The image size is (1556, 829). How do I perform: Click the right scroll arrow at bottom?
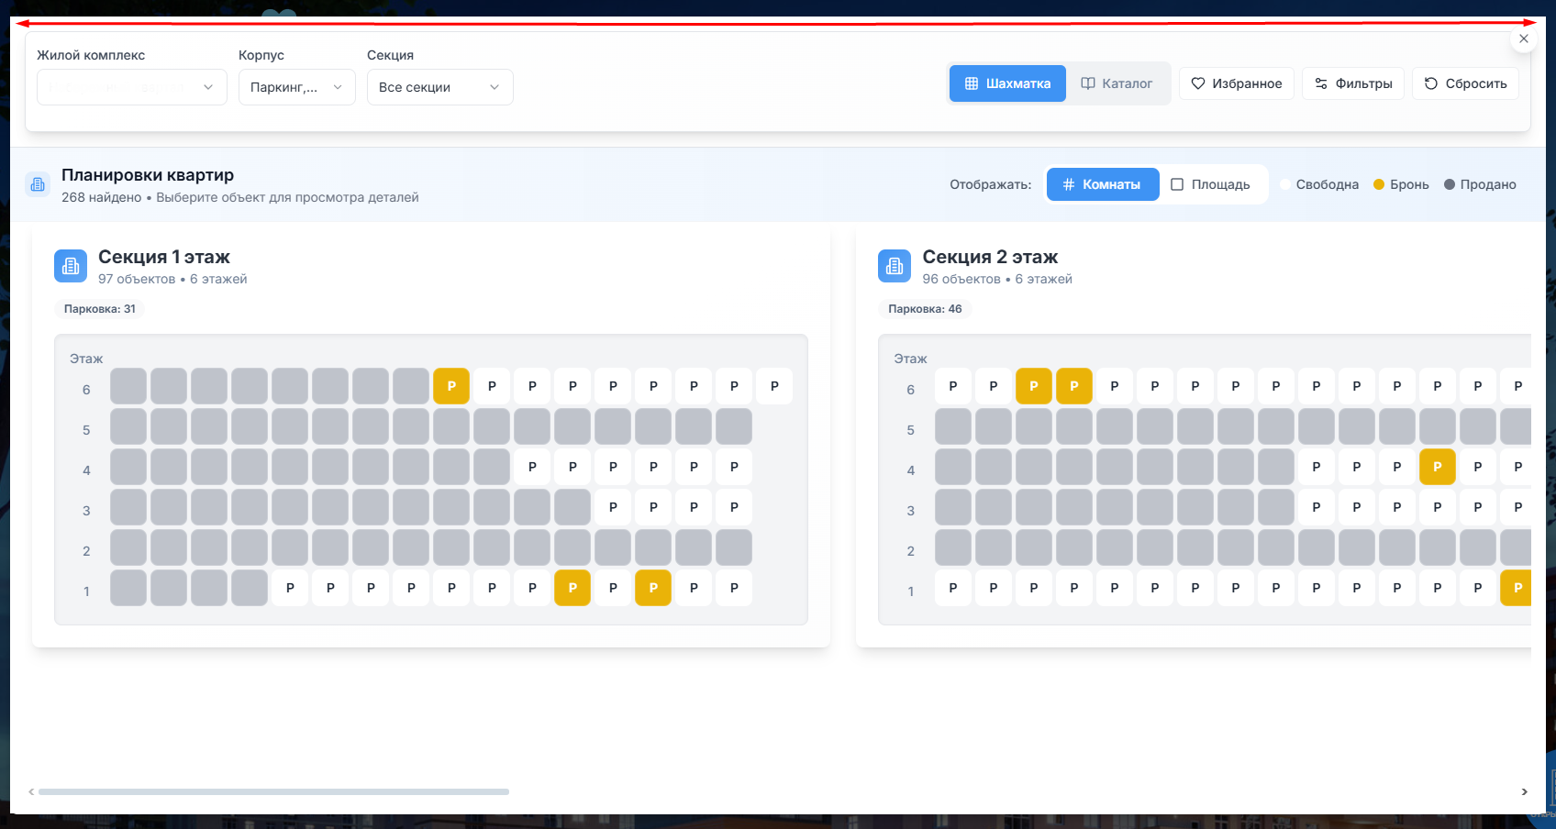point(1524,791)
